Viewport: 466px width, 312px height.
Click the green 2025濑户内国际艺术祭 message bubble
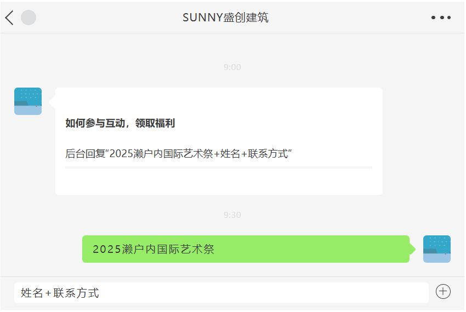click(246, 249)
